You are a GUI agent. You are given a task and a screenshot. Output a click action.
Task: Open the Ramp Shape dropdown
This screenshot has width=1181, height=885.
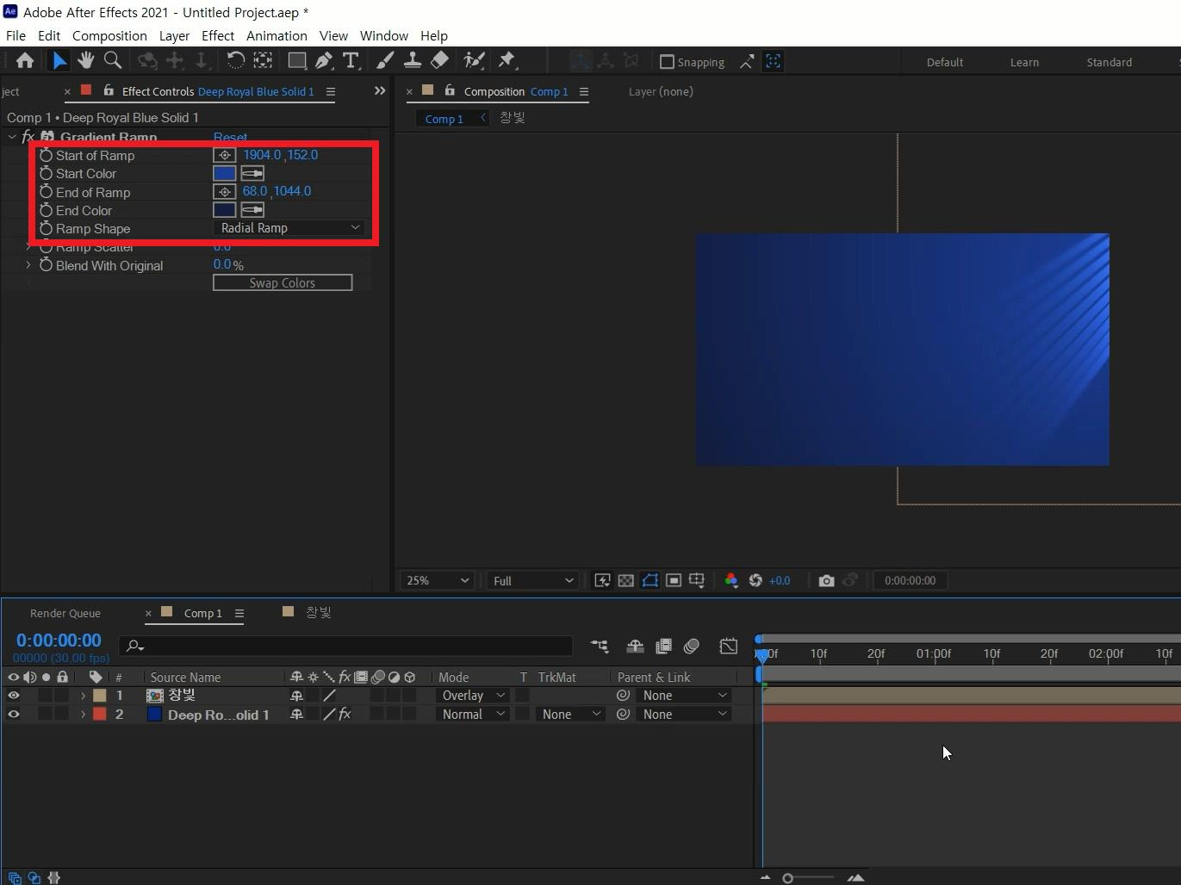point(289,228)
